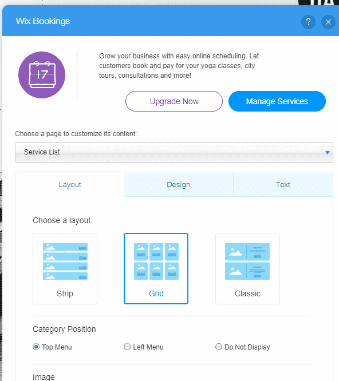Click the Wix Bookings title text
339x381 pixels.
pyautogui.click(x=43, y=21)
